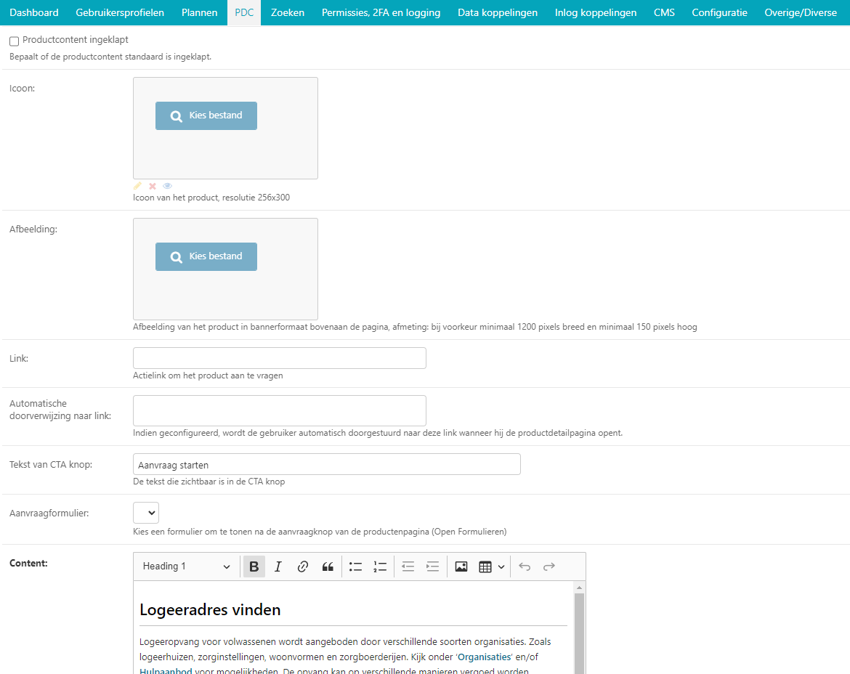Create a numbered list in editor
The height and width of the screenshot is (674, 850).
tap(380, 567)
